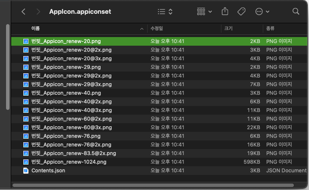Click the PNG icon of renew-60@2x.png
The height and width of the screenshot is (190, 309).
pyautogui.click(x=26, y=119)
